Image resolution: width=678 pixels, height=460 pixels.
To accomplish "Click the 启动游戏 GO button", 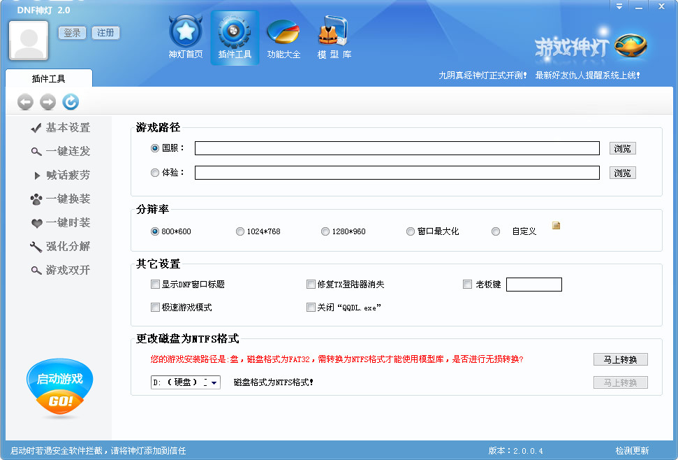I will point(59,388).
